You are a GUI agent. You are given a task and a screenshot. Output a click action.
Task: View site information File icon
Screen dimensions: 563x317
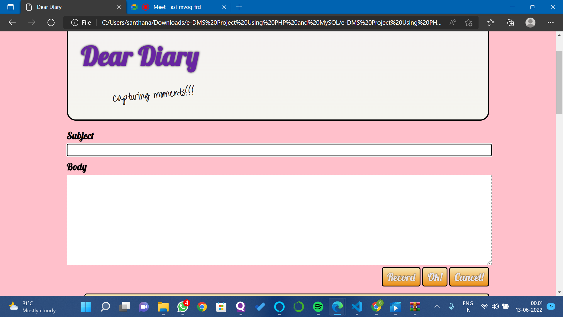click(75, 23)
